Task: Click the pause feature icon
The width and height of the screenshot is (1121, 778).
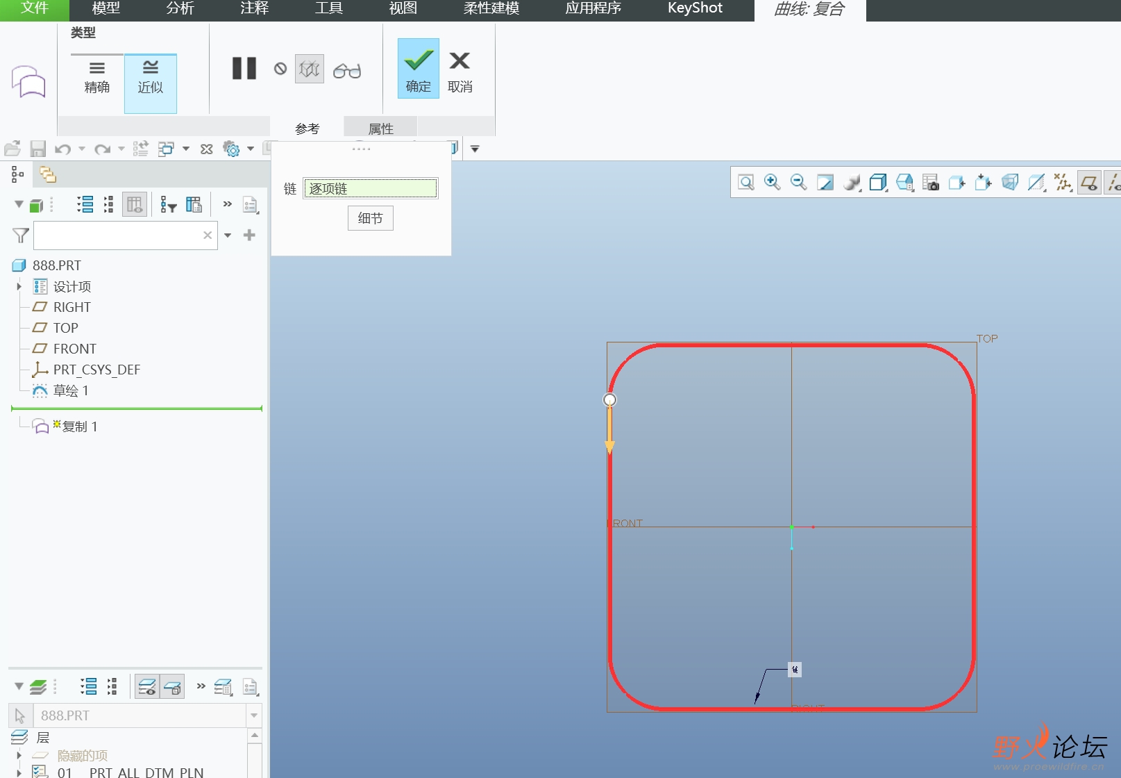Action: coord(244,68)
